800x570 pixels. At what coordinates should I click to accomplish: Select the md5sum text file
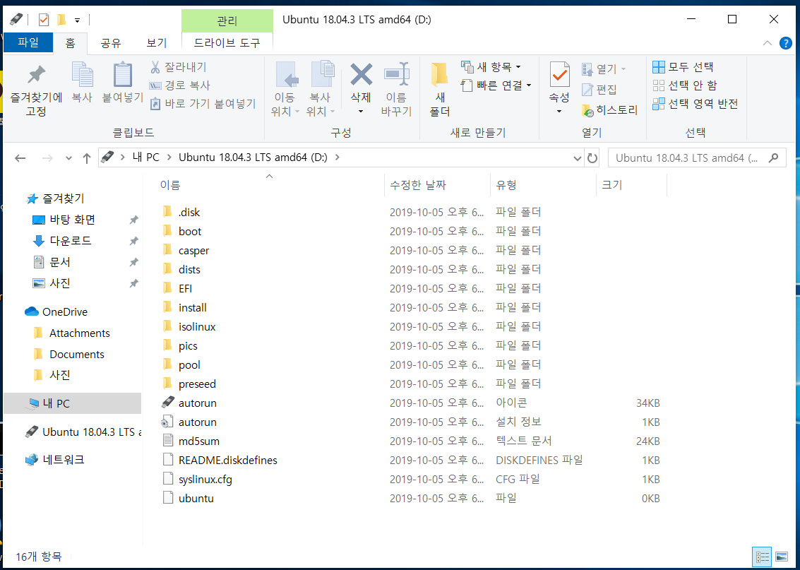pyautogui.click(x=199, y=441)
